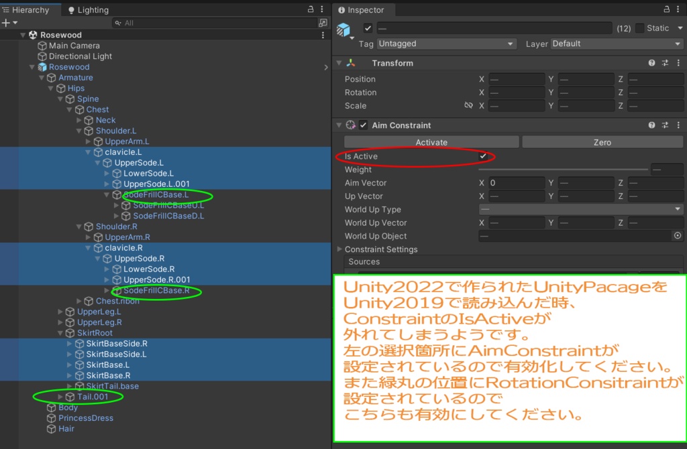
Task: Open the Inspector tab
Action: [361, 9]
